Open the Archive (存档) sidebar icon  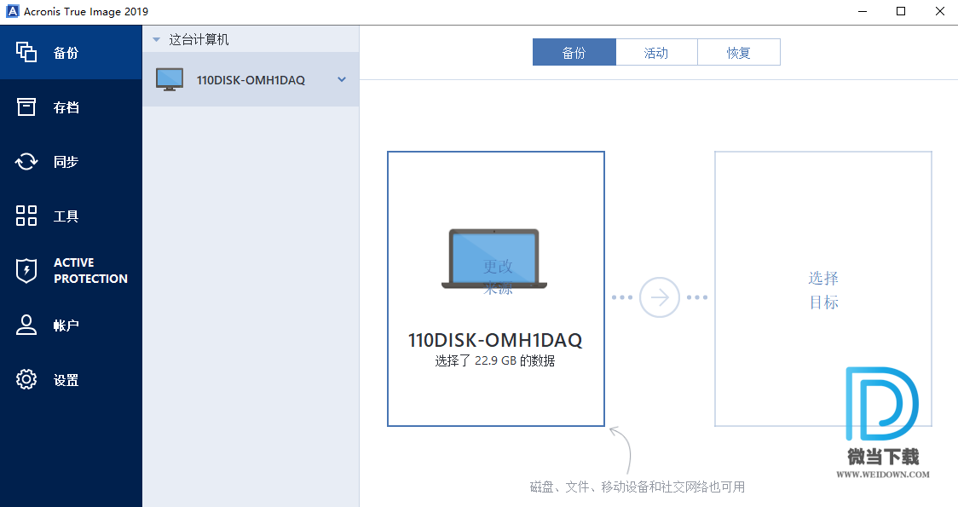tap(26, 107)
